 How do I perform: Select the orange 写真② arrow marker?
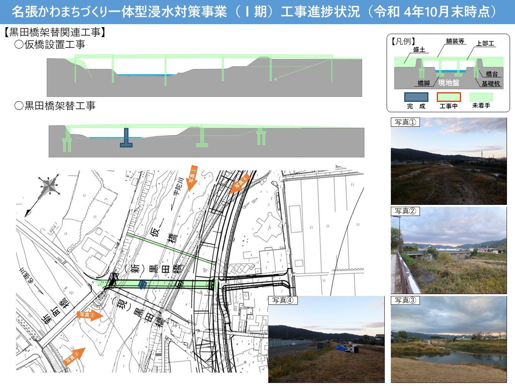pyautogui.click(x=90, y=315)
